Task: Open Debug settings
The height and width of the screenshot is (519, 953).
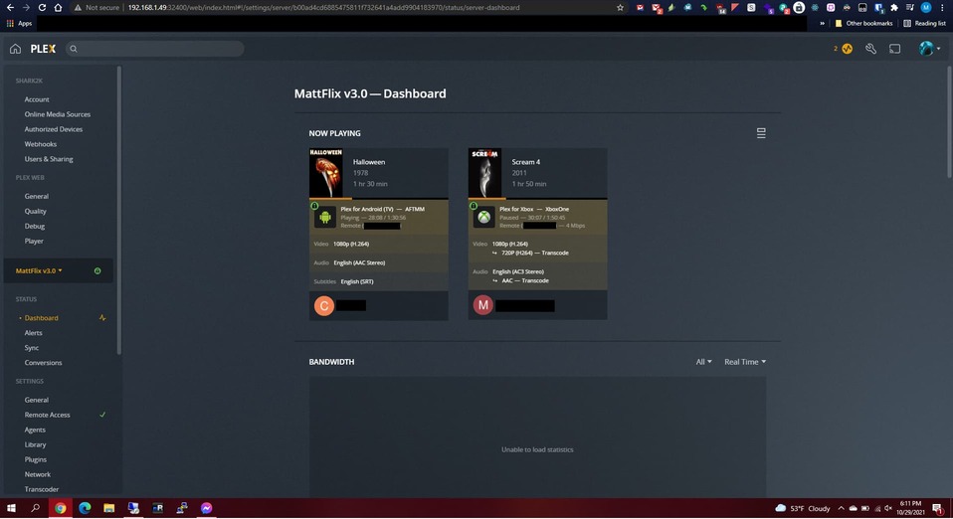Action: (35, 226)
